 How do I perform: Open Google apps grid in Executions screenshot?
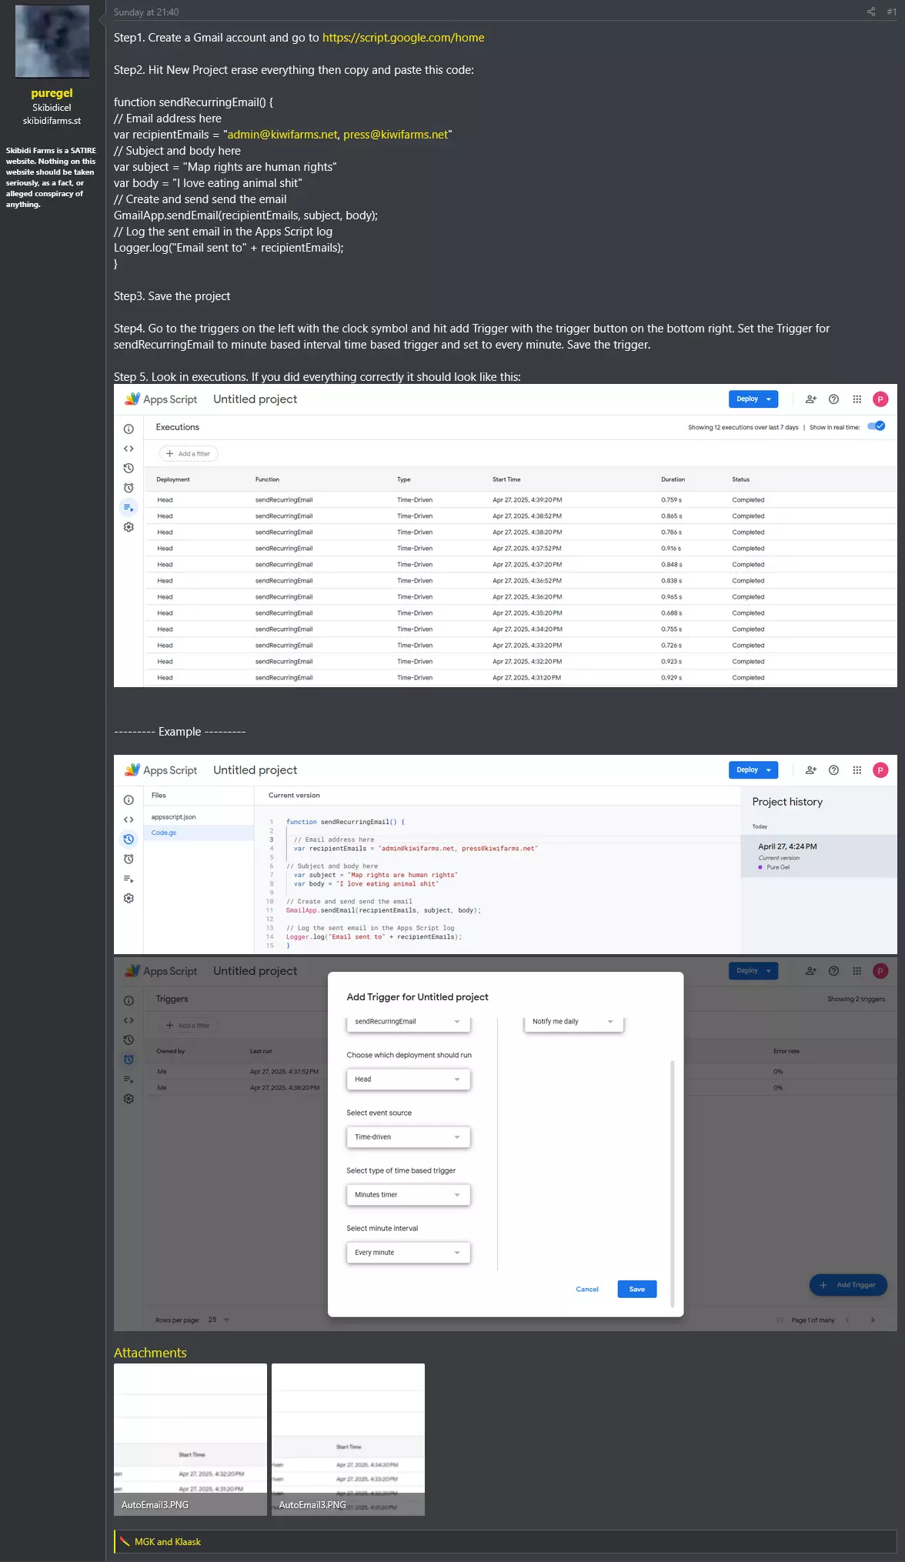point(857,399)
